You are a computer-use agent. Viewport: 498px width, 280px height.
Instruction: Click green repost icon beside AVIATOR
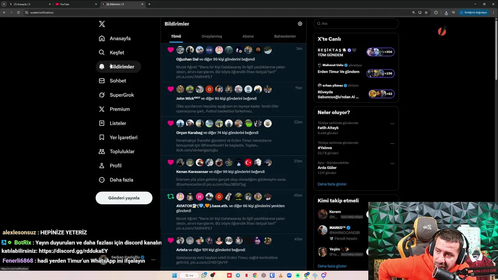170,197
